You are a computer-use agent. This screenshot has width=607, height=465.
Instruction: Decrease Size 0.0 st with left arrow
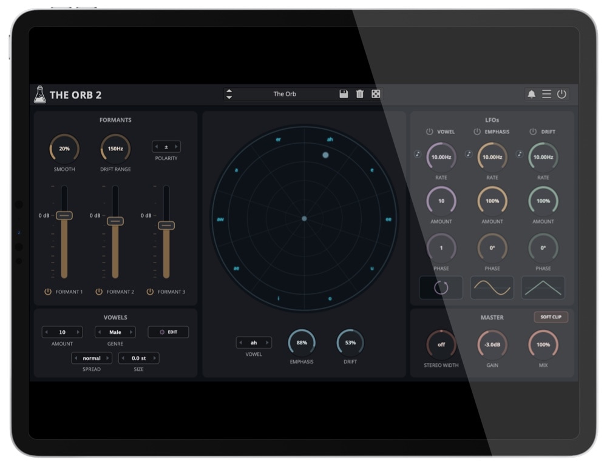pos(123,358)
